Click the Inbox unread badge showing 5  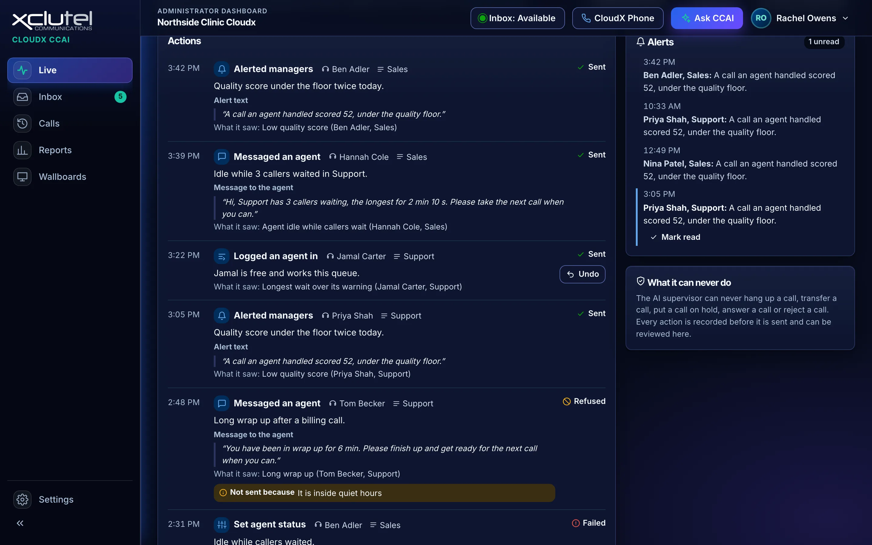(x=120, y=97)
